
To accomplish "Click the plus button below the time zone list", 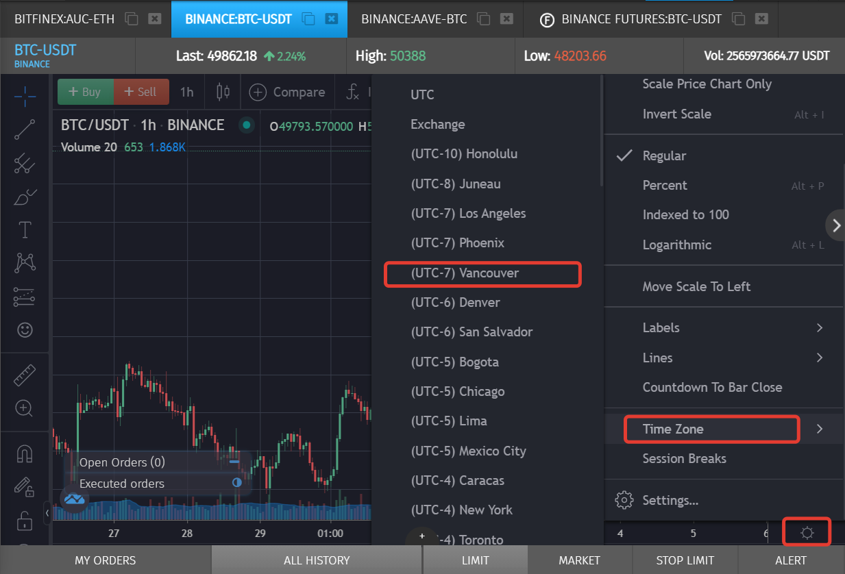I will pyautogui.click(x=422, y=536).
